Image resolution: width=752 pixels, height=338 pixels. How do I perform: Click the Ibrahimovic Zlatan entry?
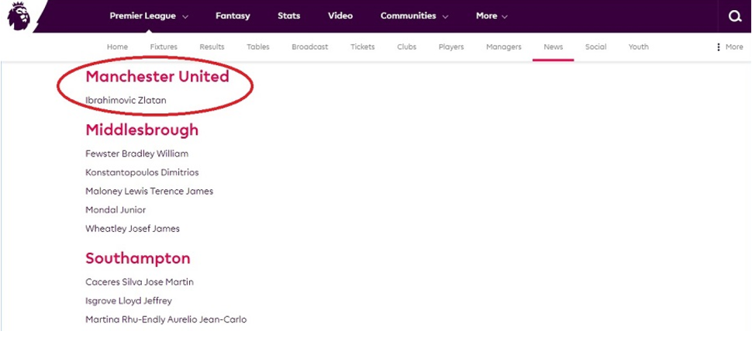point(126,101)
